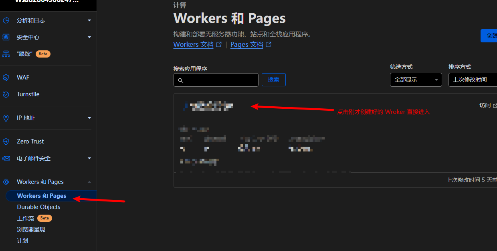Click the Beta badge next to 工作流

44,218
